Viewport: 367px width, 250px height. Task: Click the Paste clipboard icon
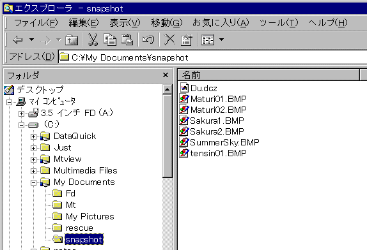coord(127,40)
